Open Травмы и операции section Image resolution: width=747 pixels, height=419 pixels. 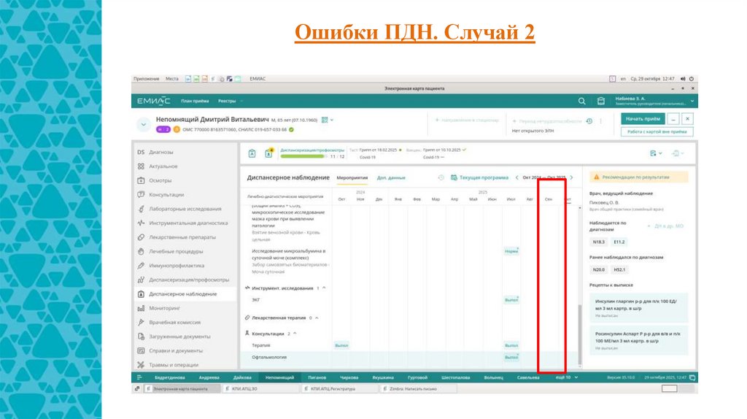174,365
